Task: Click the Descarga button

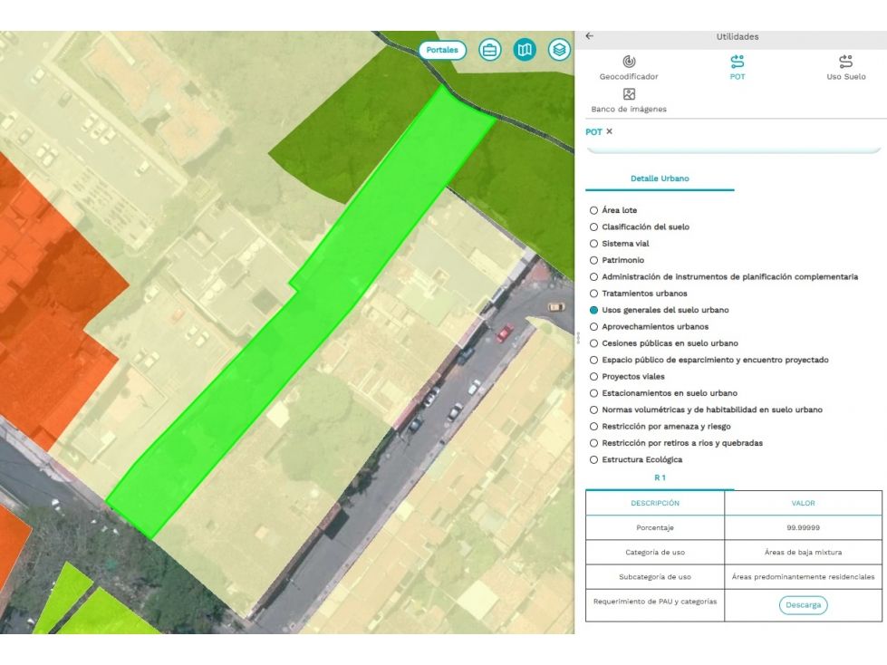Action: (x=804, y=605)
